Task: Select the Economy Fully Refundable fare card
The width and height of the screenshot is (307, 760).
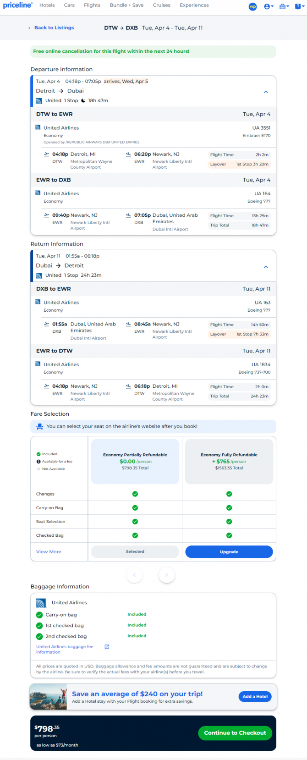Action: point(229,461)
